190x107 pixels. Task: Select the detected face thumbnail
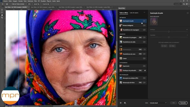pyautogui.click(x=154, y=21)
